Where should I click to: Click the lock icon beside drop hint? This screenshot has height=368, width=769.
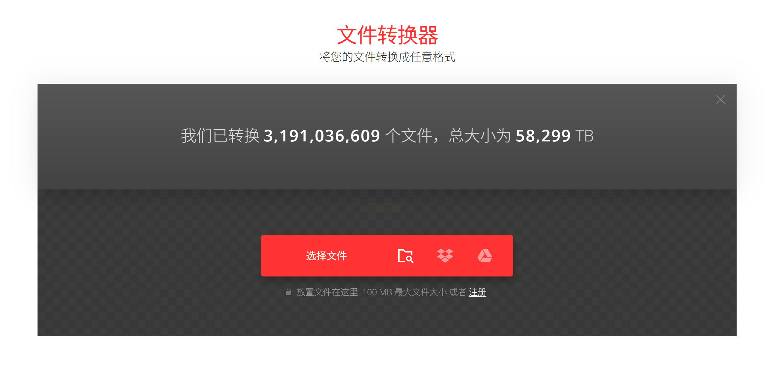pos(288,292)
